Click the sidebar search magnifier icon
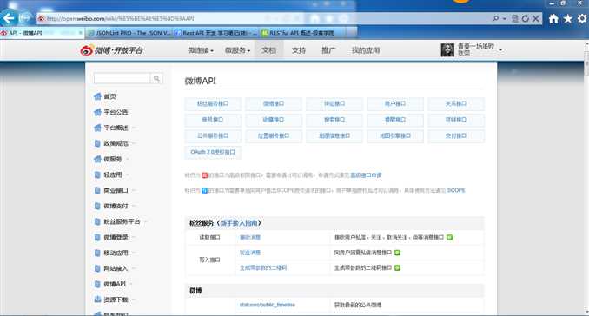This screenshot has width=589, height=316. coord(156,78)
